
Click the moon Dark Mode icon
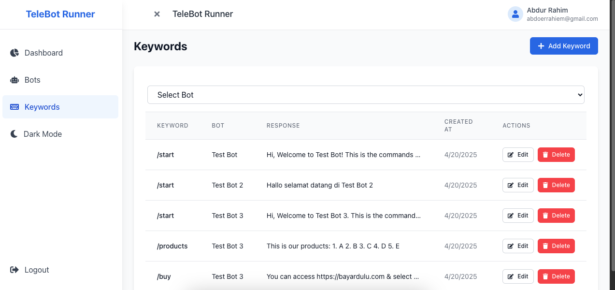tap(14, 134)
